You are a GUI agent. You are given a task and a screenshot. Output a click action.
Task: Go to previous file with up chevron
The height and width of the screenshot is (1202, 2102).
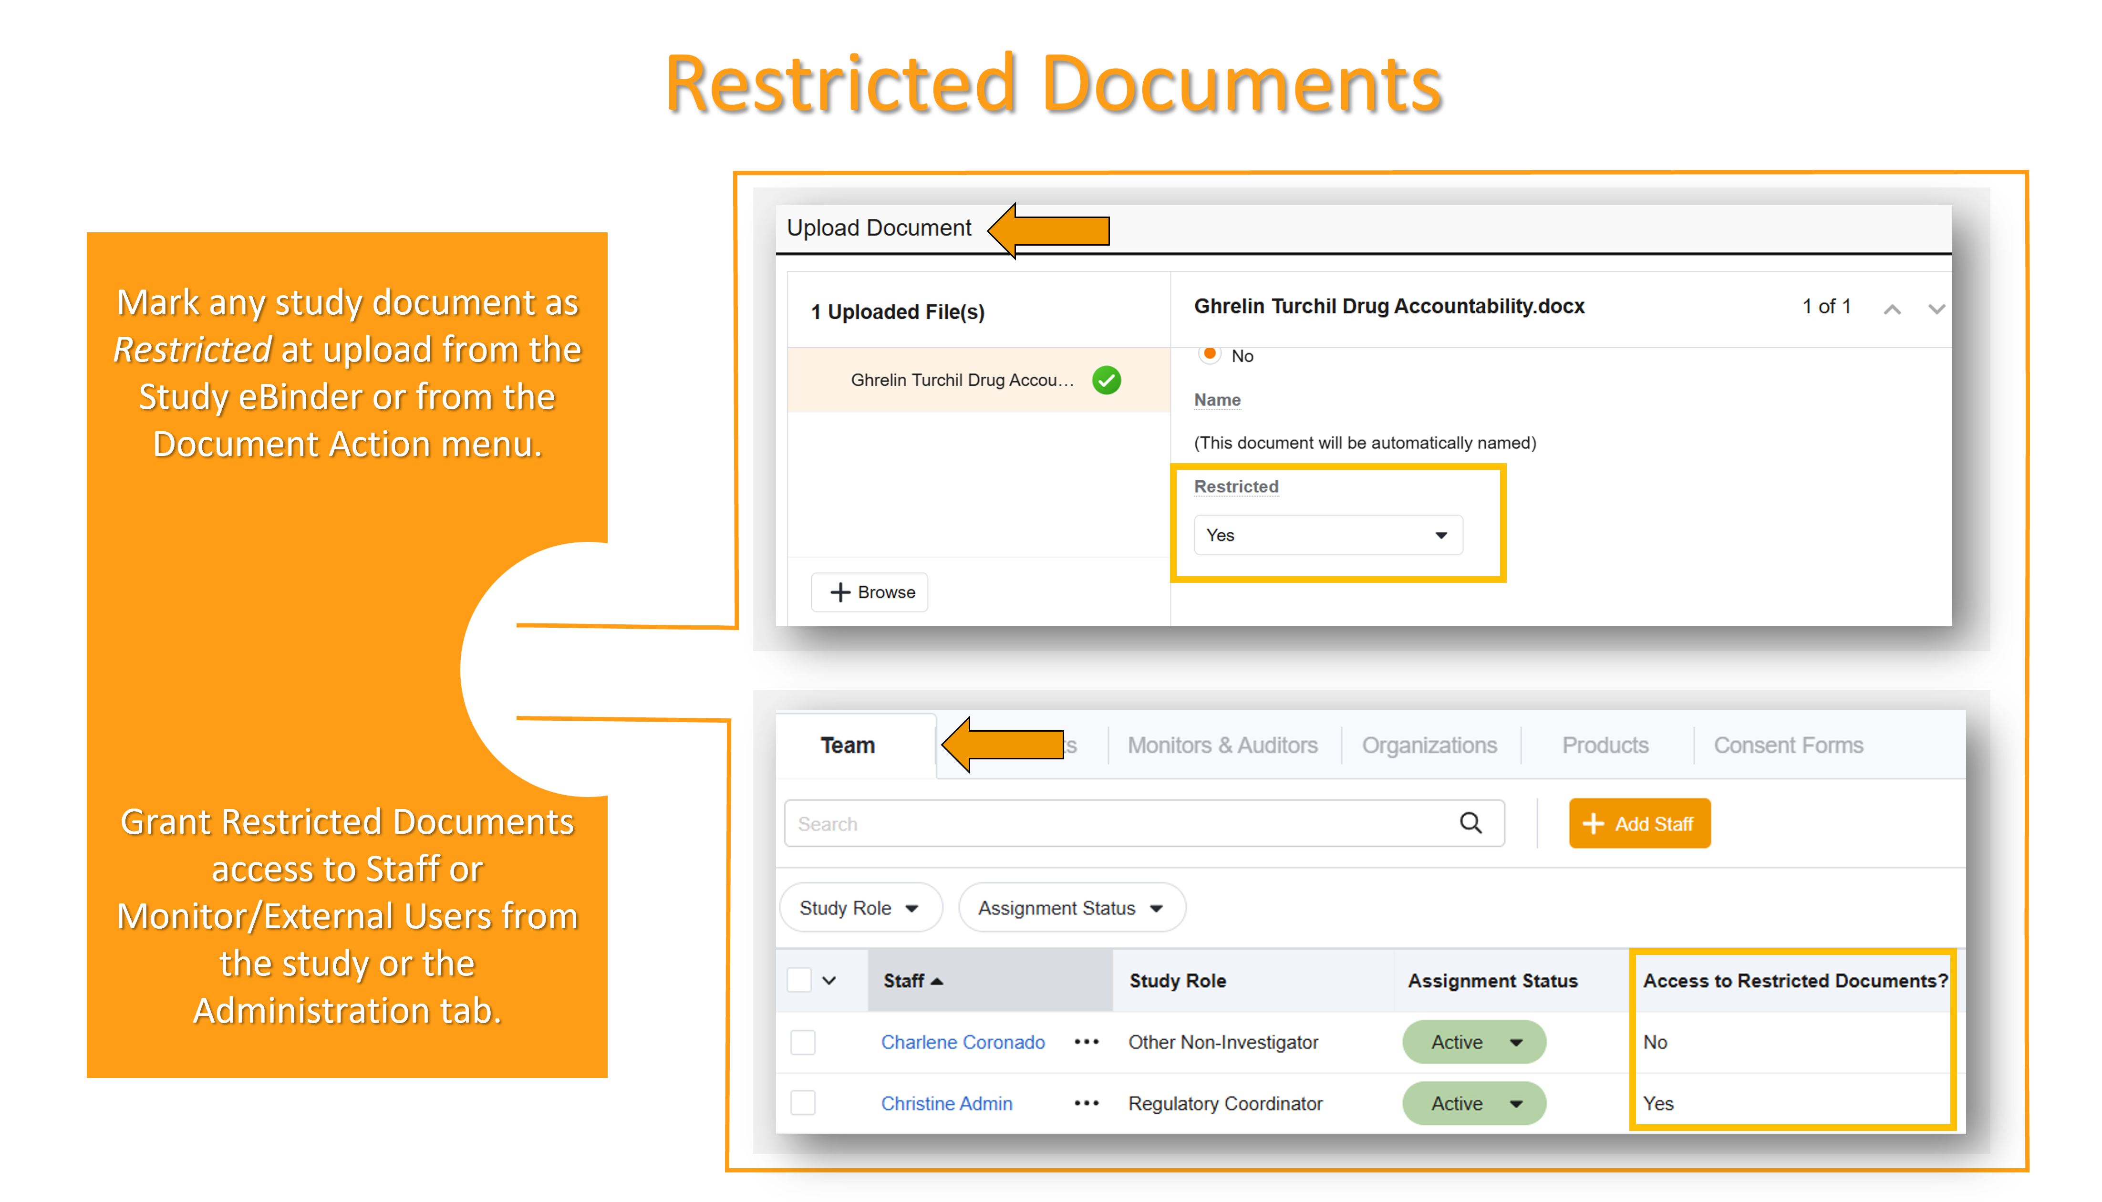pyautogui.click(x=1892, y=309)
